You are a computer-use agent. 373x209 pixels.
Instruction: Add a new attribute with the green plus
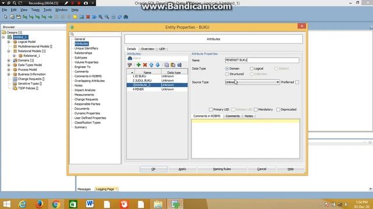point(139,64)
